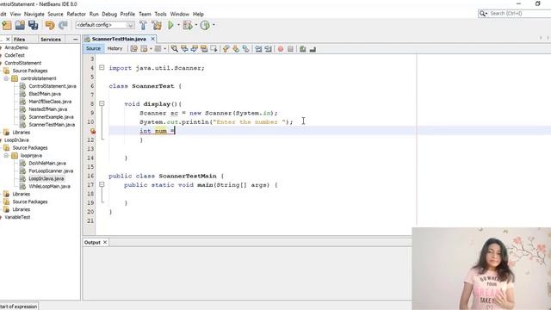Collapse the loopinjava package node

(x=6, y=155)
